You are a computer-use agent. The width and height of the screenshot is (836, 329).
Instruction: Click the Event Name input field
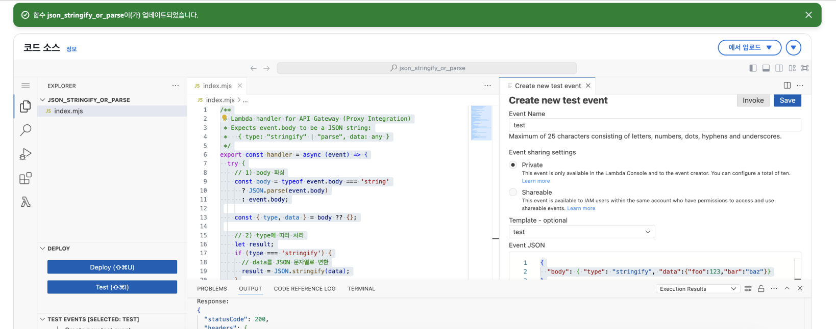(x=655, y=125)
